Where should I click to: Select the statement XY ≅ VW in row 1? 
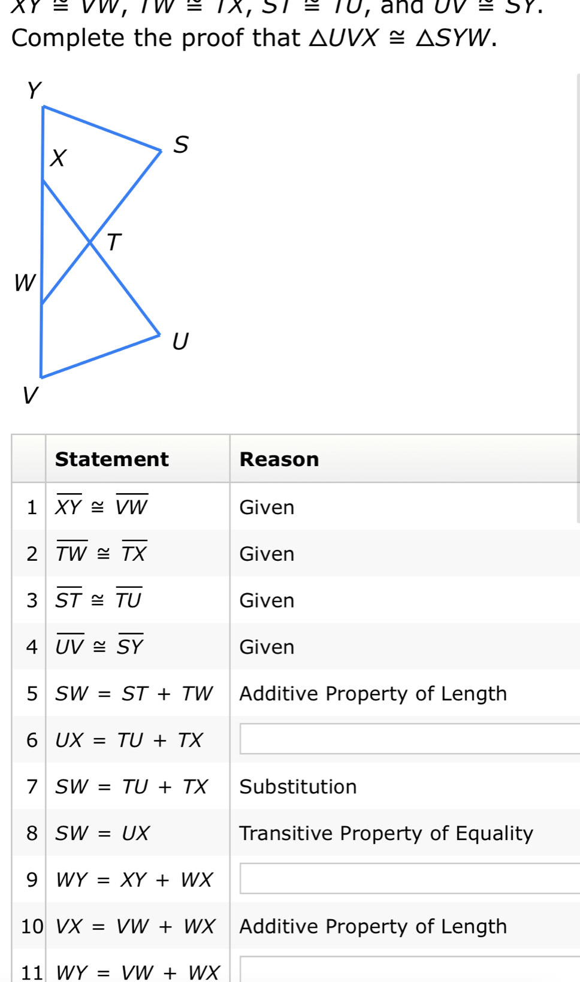point(102,506)
